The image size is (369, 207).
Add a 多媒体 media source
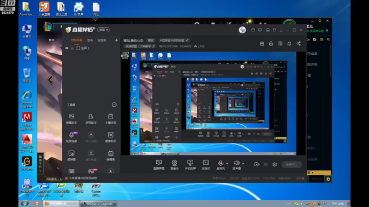pyautogui.click(x=206, y=165)
